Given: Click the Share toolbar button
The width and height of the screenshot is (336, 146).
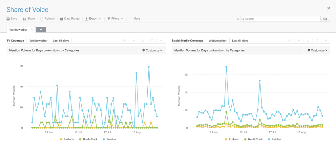Looking at the screenshot, I should 29,19.
